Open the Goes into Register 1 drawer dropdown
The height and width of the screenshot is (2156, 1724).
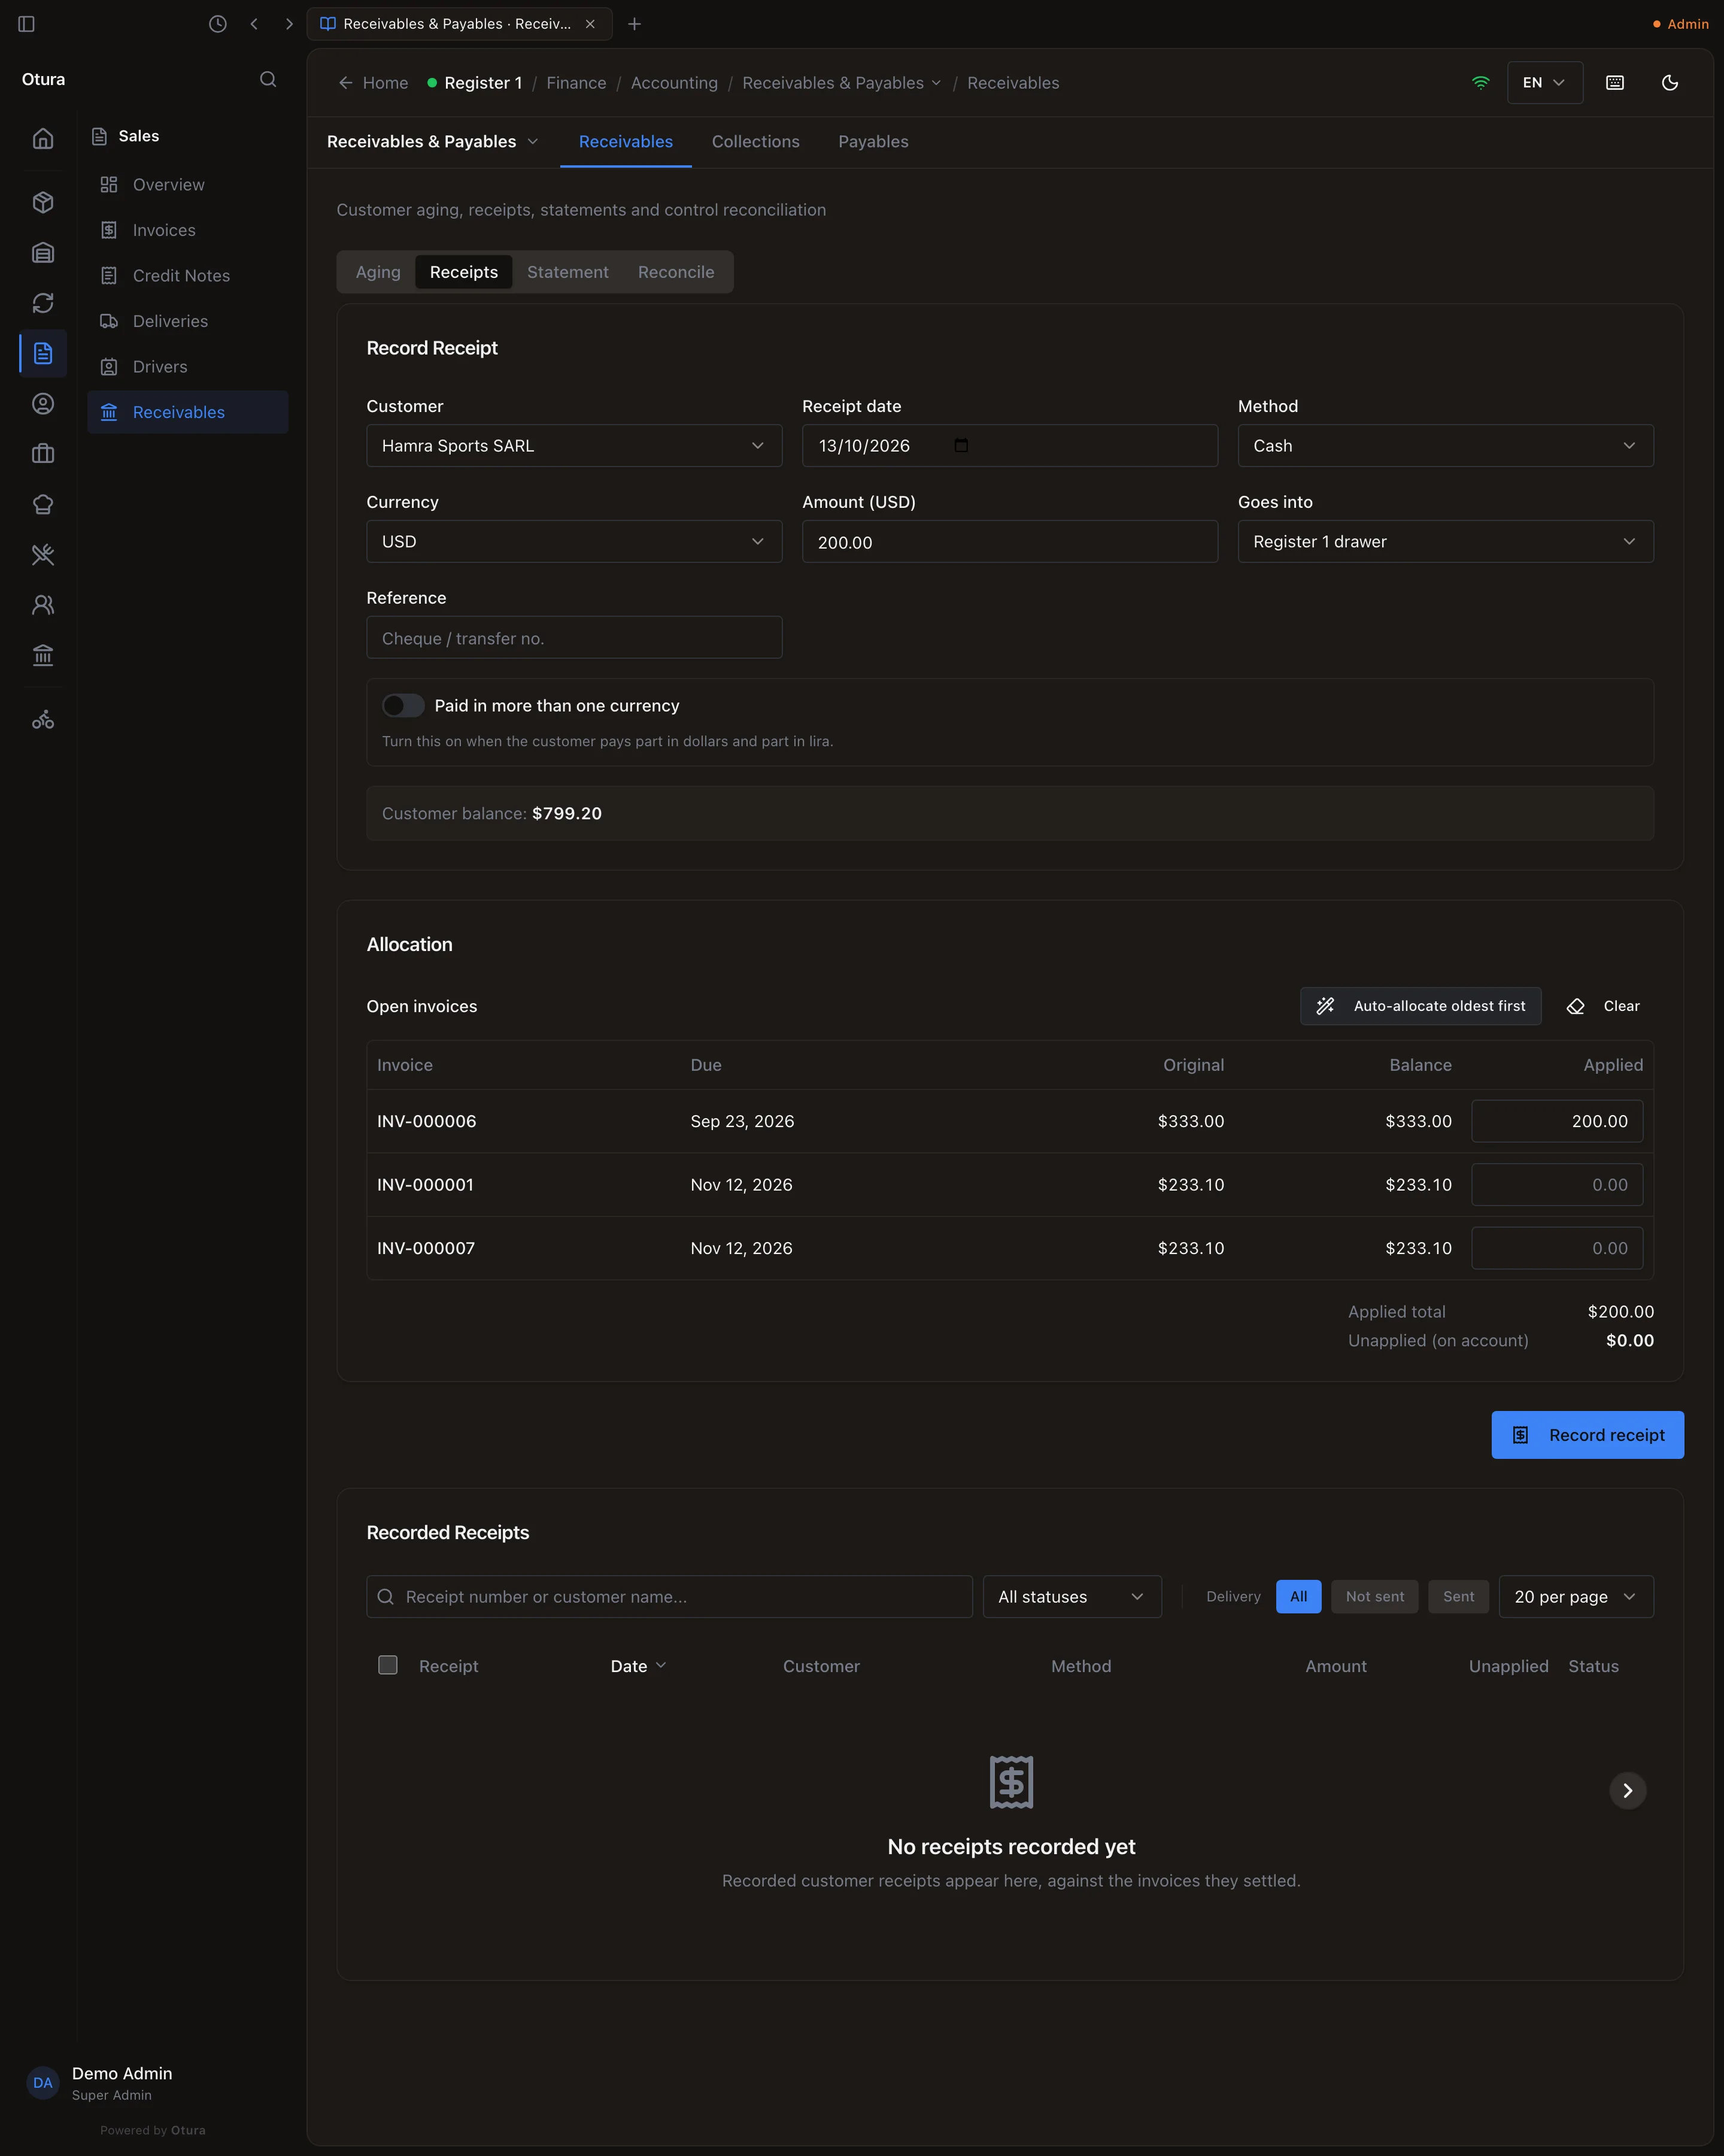(1445, 542)
